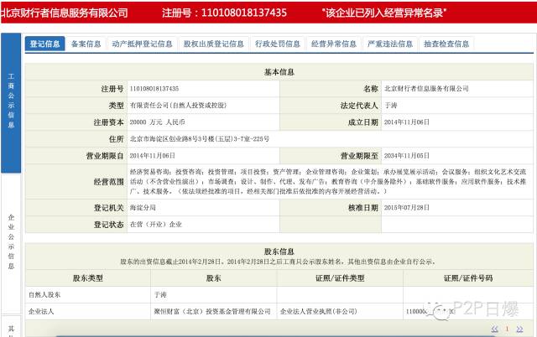Image resolution: width=537 pixels, height=337 pixels.
Task: Click company type 有限责任公司(自然人投资或控股)
Action: [x=178, y=106]
